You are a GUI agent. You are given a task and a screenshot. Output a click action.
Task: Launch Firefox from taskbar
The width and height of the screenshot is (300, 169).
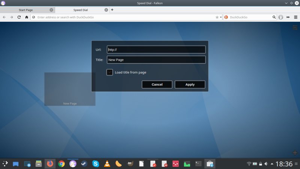tap(50, 164)
